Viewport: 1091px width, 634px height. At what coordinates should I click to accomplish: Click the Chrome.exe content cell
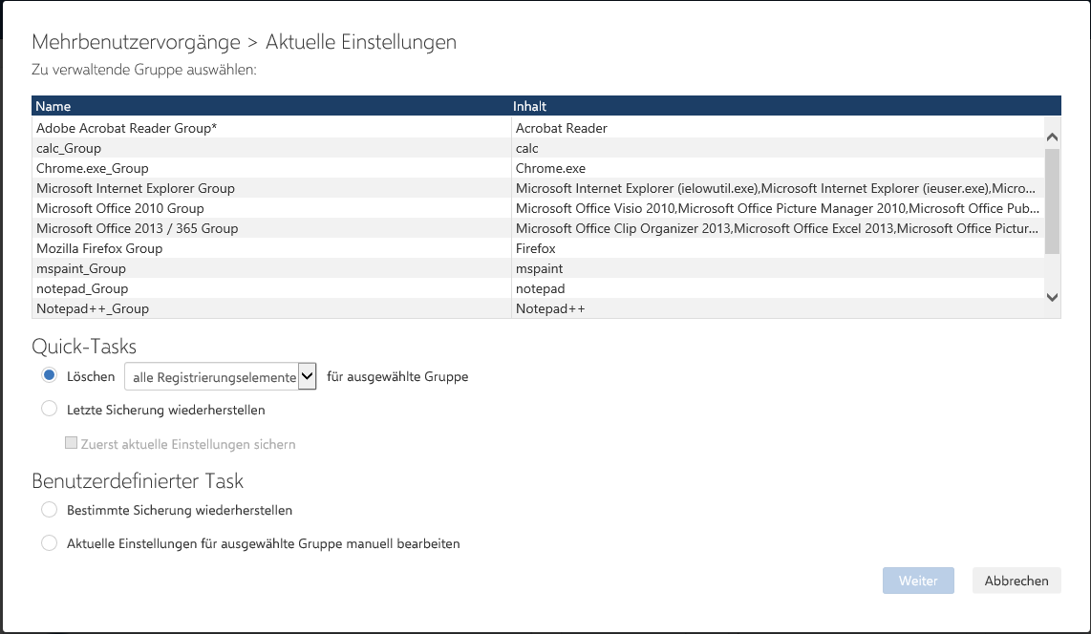point(778,168)
